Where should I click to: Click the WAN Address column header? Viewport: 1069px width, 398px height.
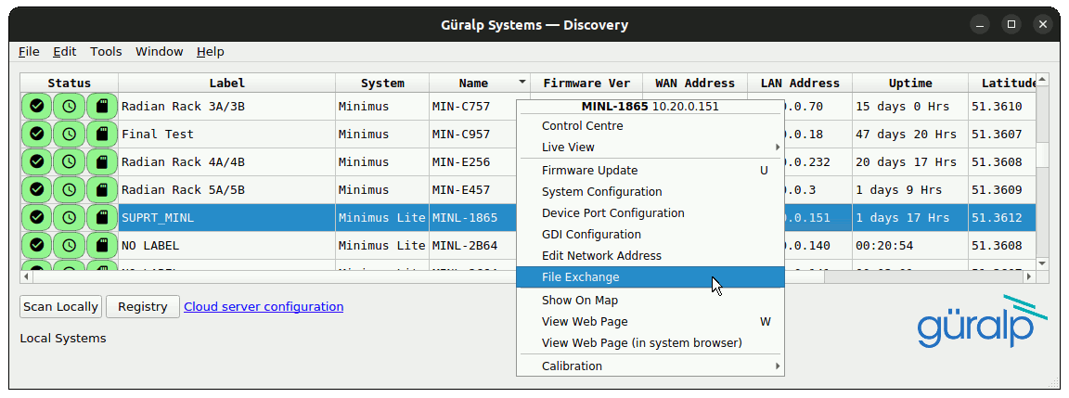pos(695,83)
